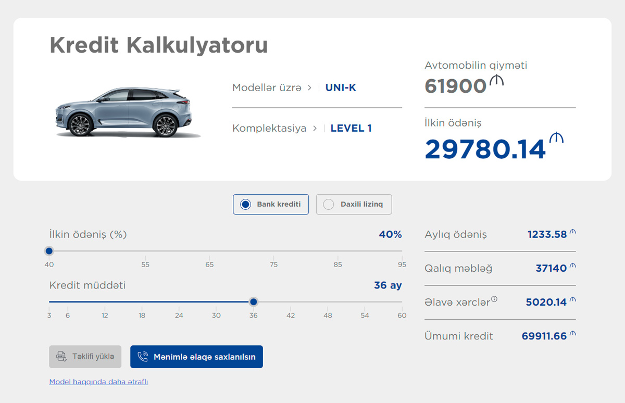
Task: Click the manat symbol beside Ümumi kredit 69911.66
Action: pos(573,334)
